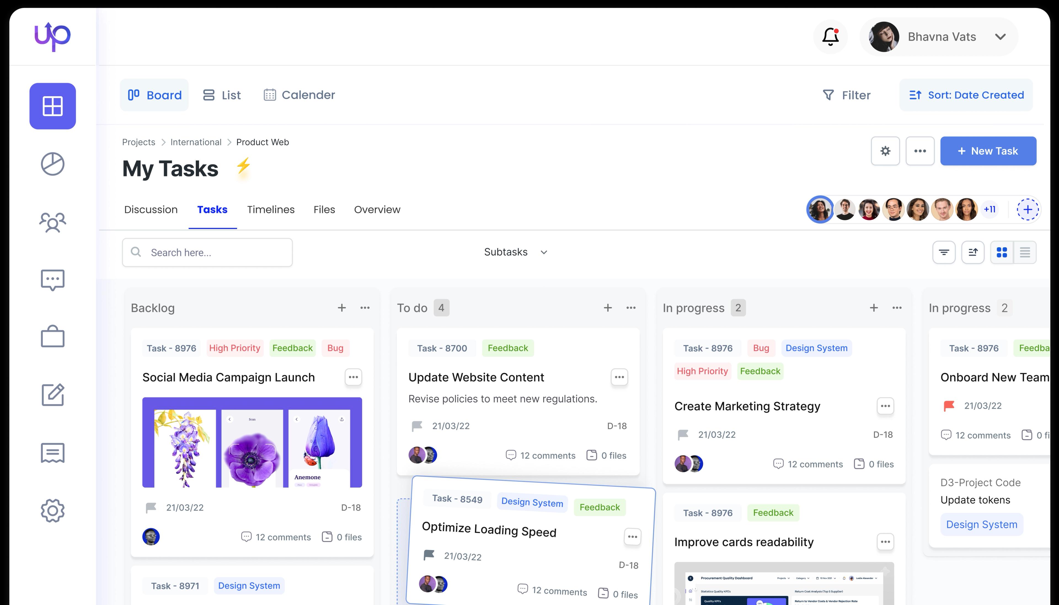Open options for Improve cards readability card

click(x=885, y=542)
